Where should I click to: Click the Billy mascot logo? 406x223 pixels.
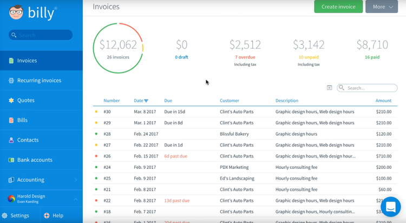[x=16, y=12]
